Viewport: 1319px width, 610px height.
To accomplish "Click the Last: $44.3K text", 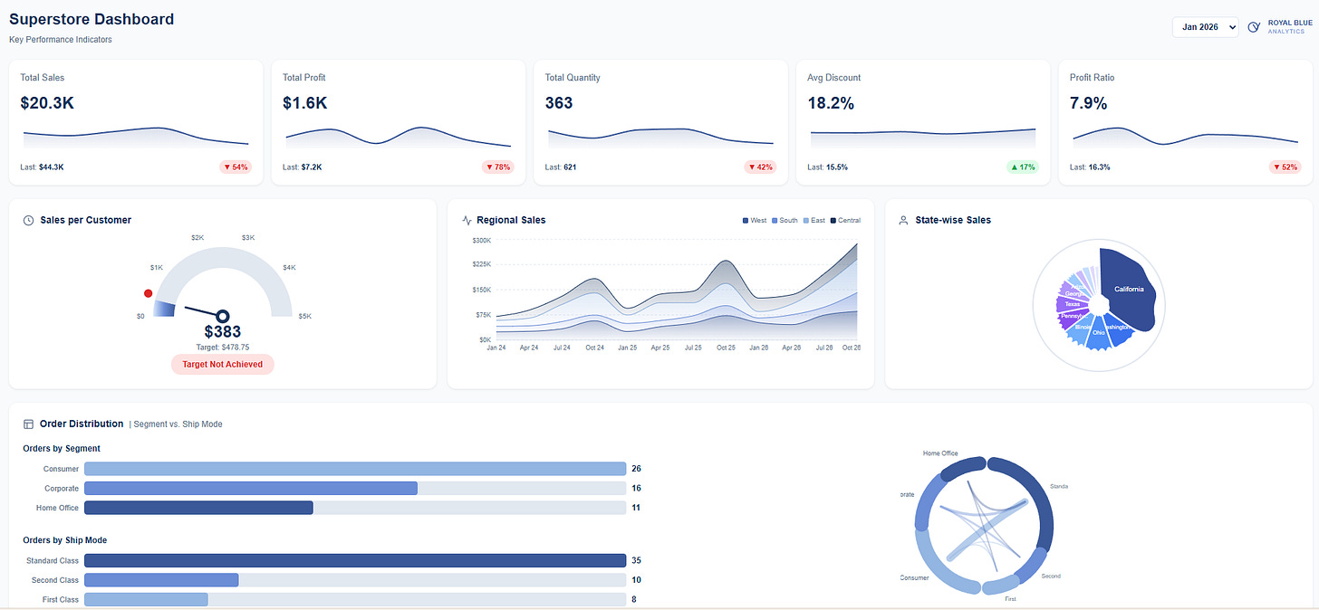I will (x=42, y=167).
